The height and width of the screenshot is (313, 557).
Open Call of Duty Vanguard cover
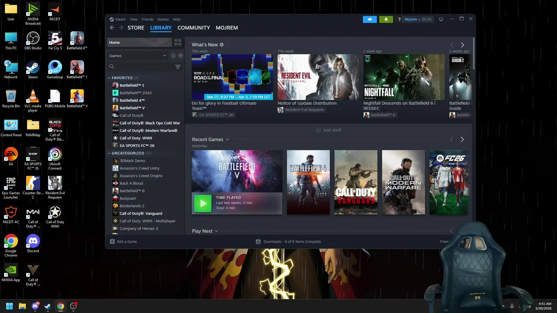pos(356,182)
